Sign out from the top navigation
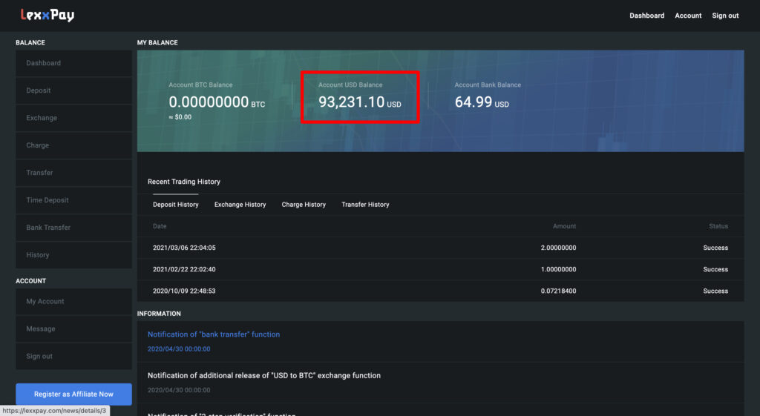The height and width of the screenshot is (416, 760). pyautogui.click(x=725, y=16)
